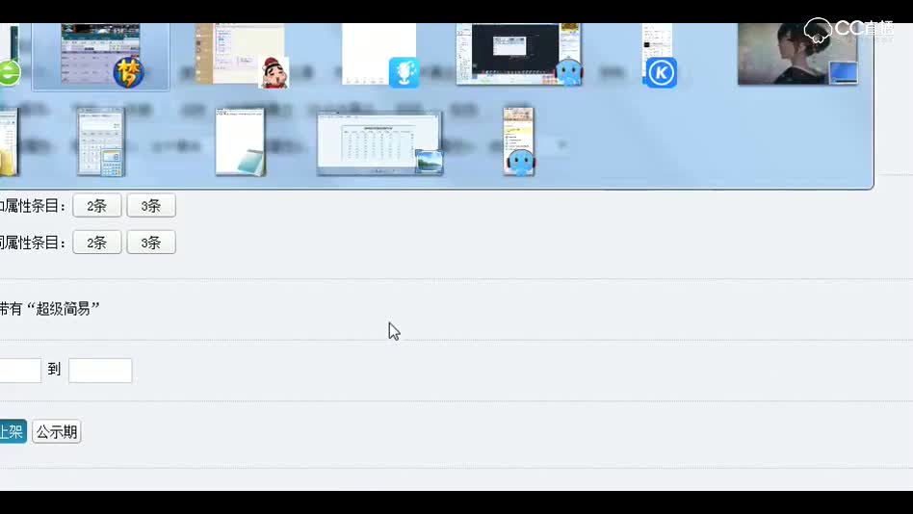Image resolution: width=913 pixels, height=514 pixels.
Task: Click the 公示期 button
Action: (57, 432)
